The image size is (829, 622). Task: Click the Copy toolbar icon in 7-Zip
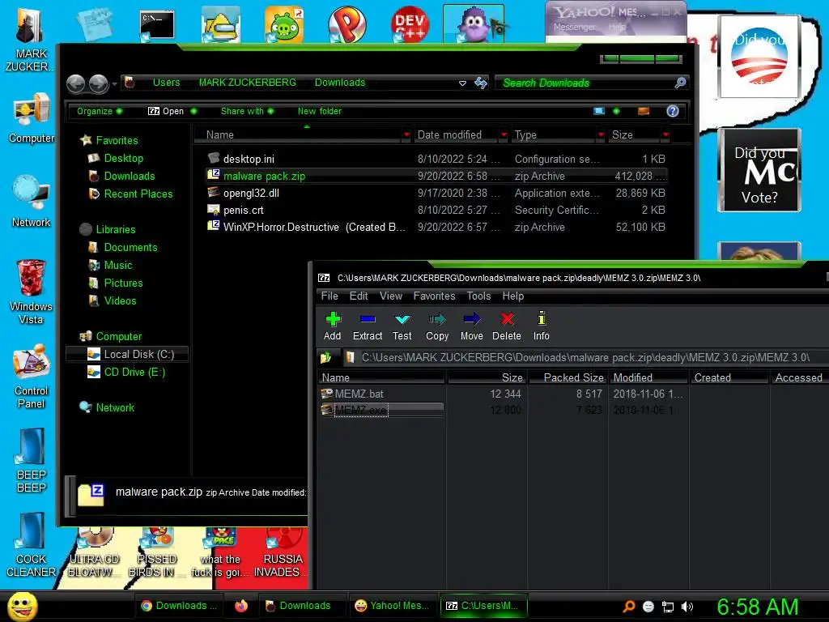[x=437, y=326]
